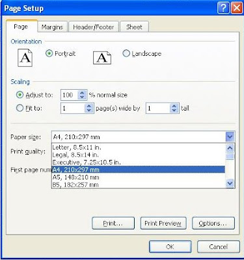Decrease the pages wide value
The image size is (244, 260).
pos(88,110)
